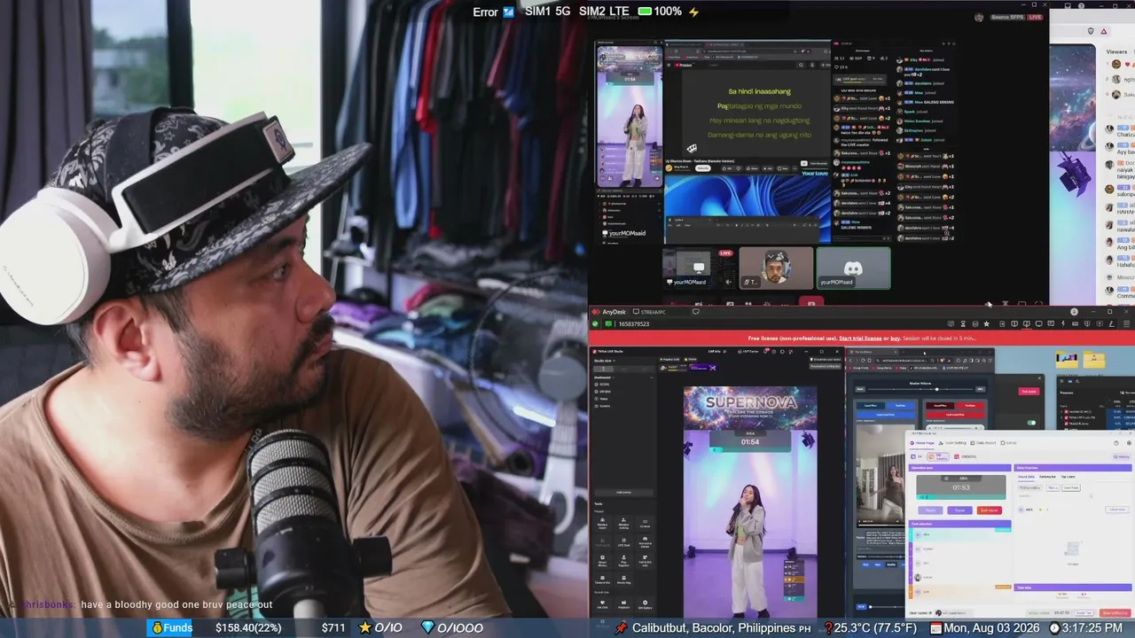Click the YouTube search icon in shared stream
The width and height of the screenshot is (1135, 638).
(802, 65)
